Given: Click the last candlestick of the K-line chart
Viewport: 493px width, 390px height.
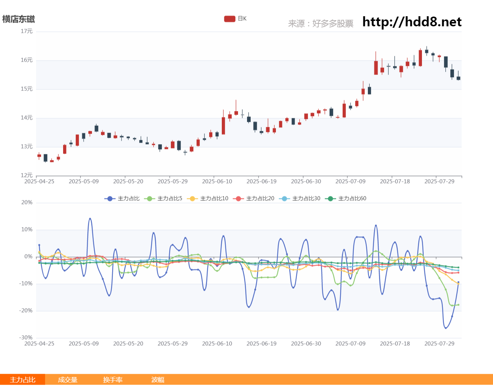Looking at the screenshot, I should tap(458, 78).
